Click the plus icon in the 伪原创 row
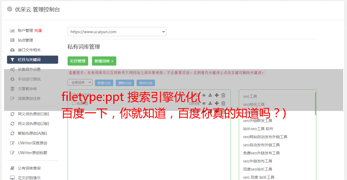 (x=217, y=103)
